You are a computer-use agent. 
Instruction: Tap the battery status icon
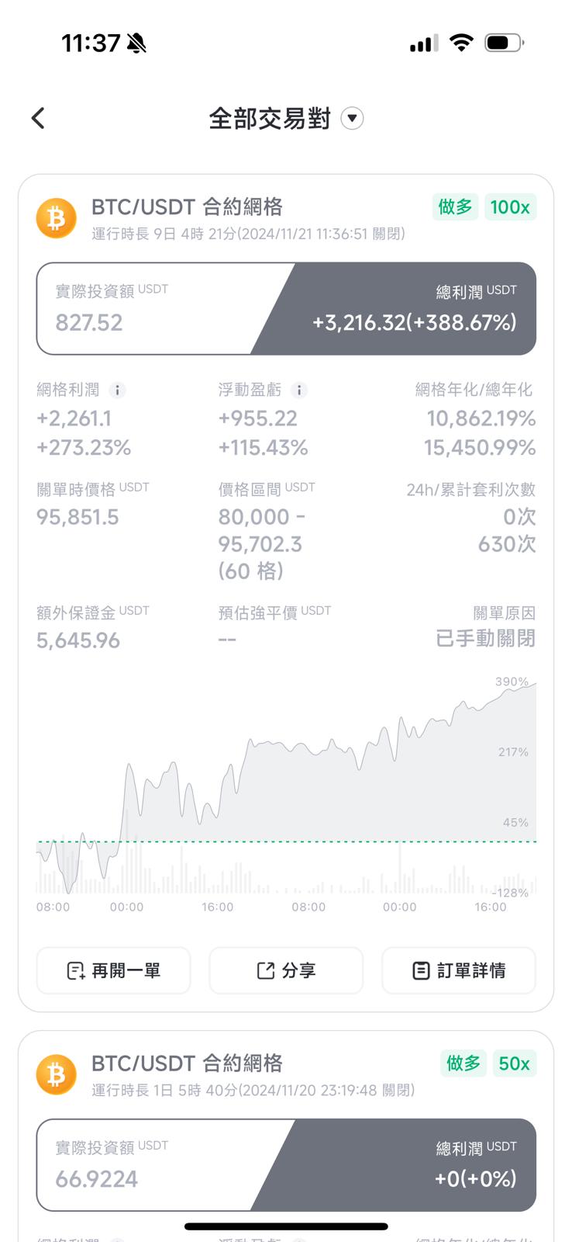click(x=503, y=43)
